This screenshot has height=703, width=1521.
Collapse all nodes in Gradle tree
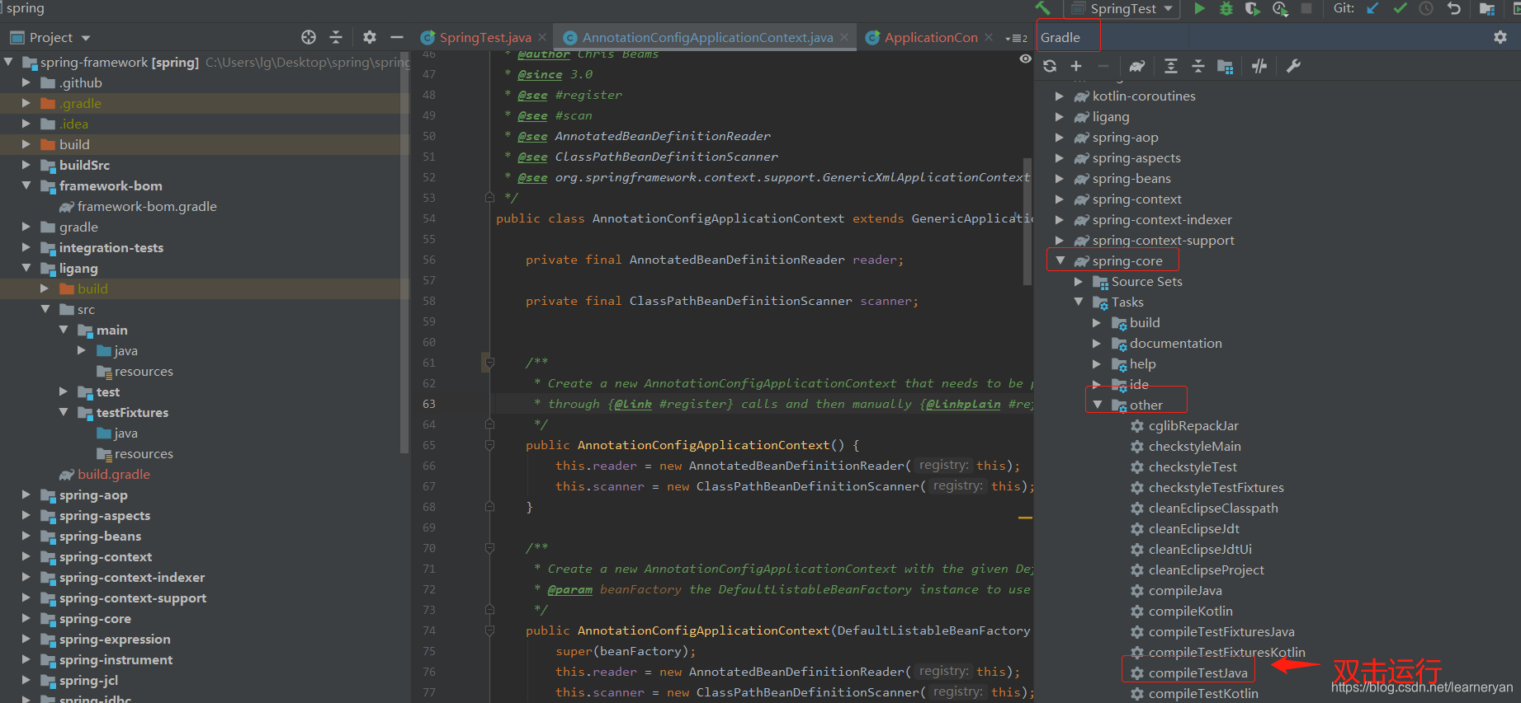[1198, 66]
